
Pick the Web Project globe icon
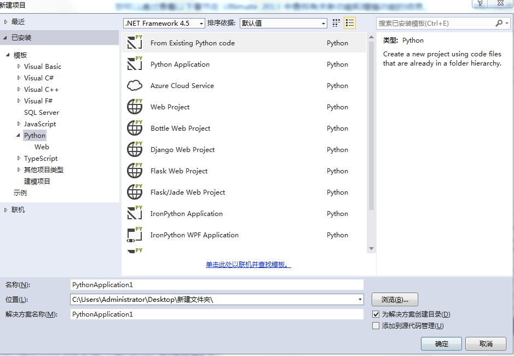pos(135,107)
